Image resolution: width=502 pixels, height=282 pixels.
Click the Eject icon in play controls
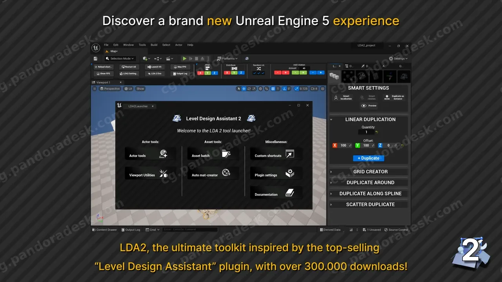(202, 58)
